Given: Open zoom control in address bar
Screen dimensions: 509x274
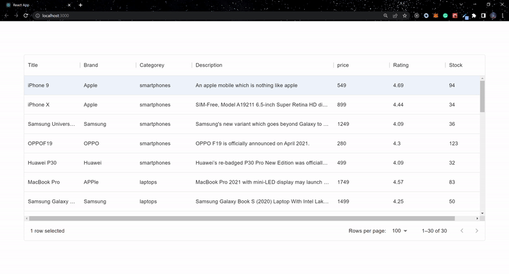Looking at the screenshot, I should click(386, 15).
